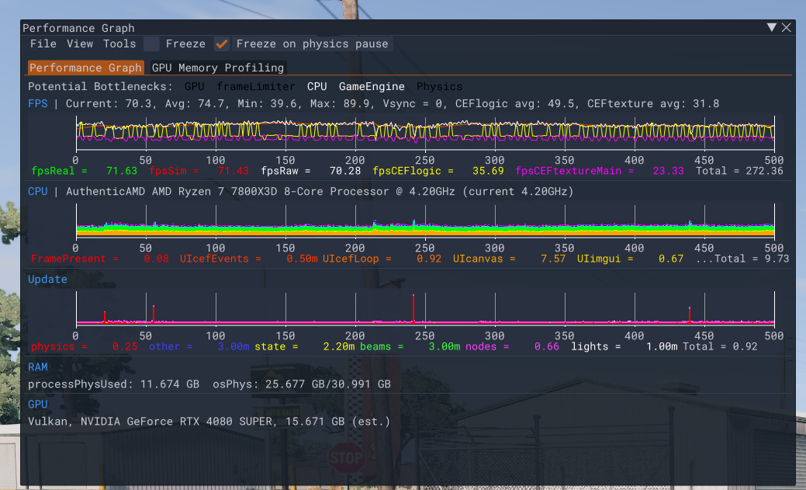The height and width of the screenshot is (490, 806).
Task: Enable the Freeze checkbox
Action: click(x=151, y=43)
